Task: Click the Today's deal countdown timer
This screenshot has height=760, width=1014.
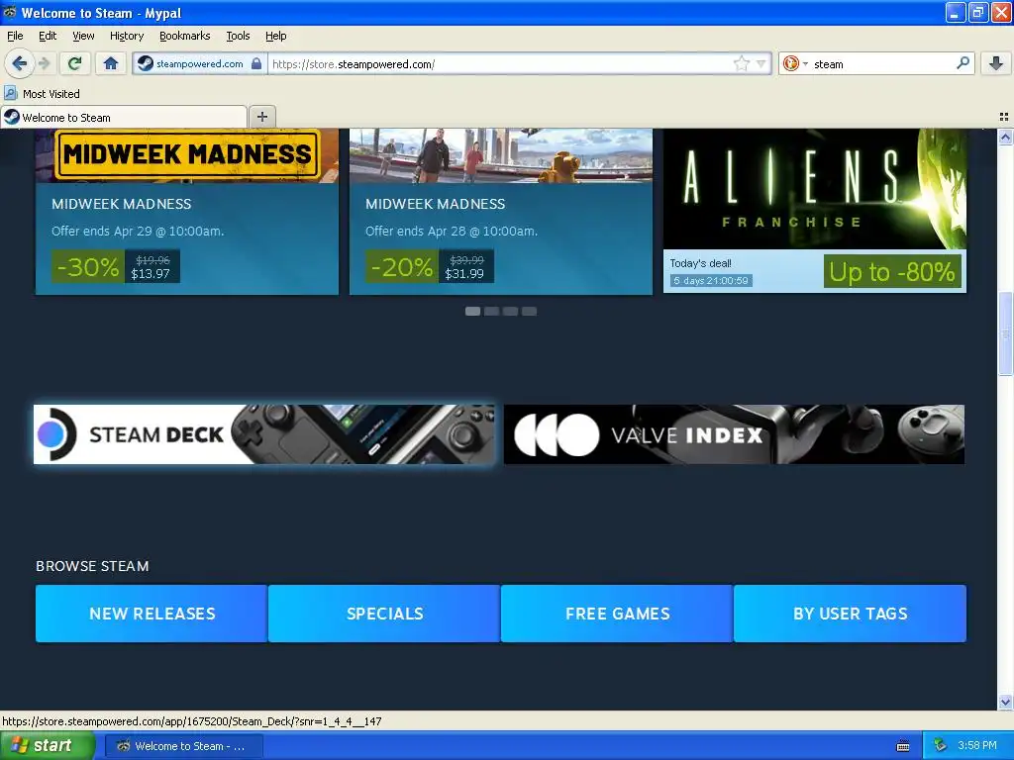Action: (x=711, y=280)
